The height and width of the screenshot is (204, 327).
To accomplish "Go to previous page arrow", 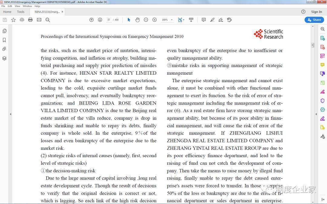I will coord(91,20).
